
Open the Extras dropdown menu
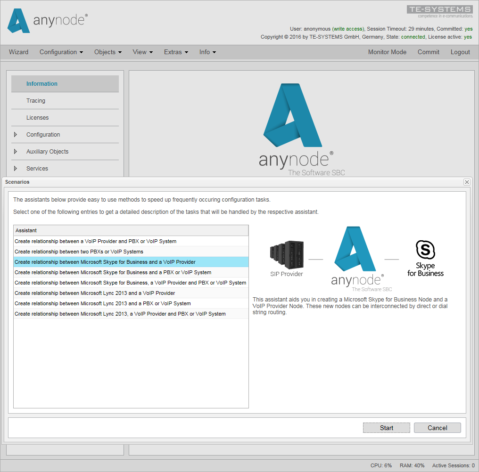coord(176,52)
